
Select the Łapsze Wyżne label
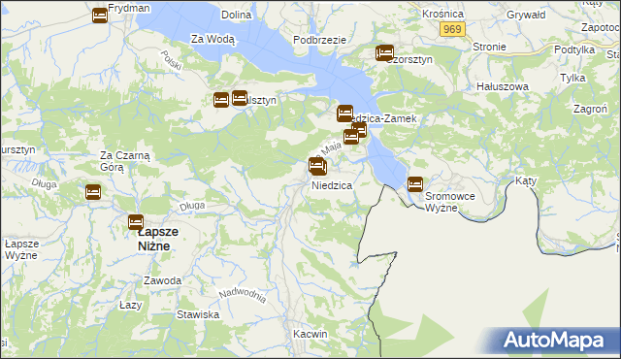point(21,249)
